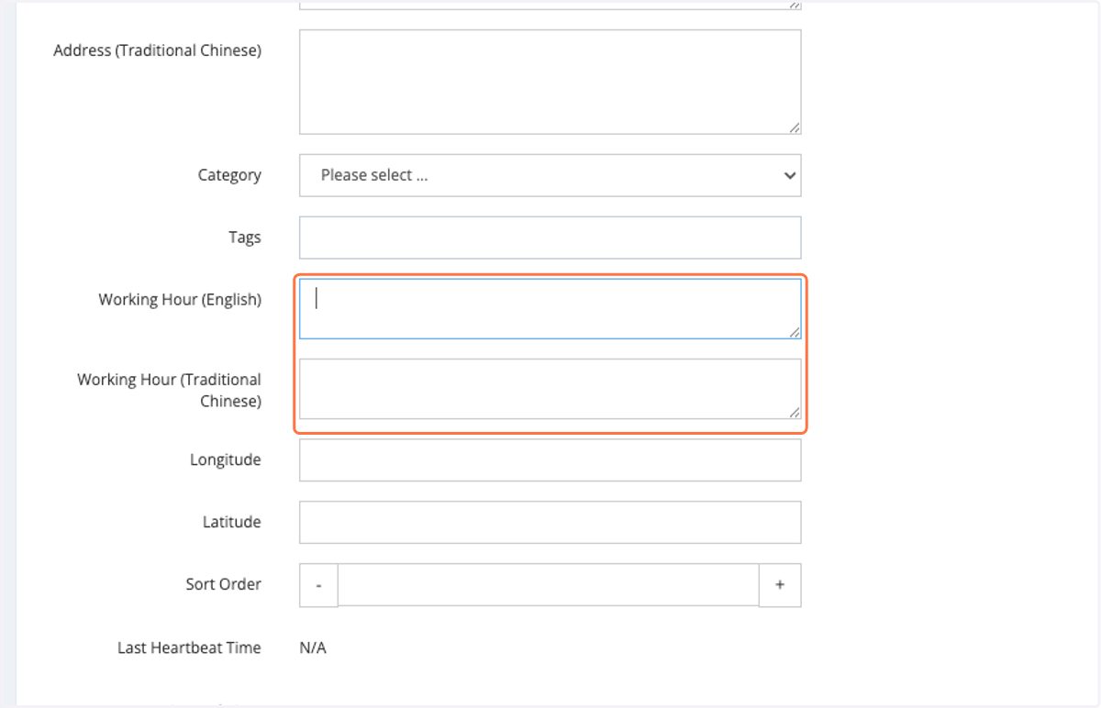1101x708 pixels.
Task: Decrease Sort Order with minus button
Action: [318, 585]
